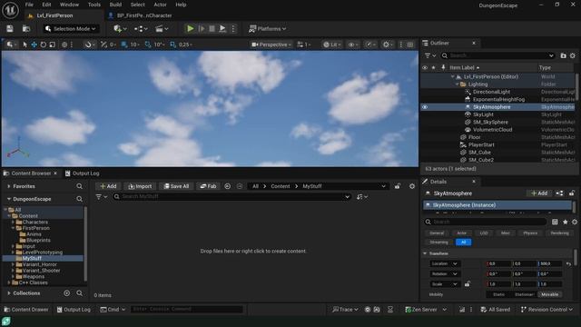Viewport: 581px width, 327px height.
Task: Click the Add component button in Details
Action: [x=539, y=193]
